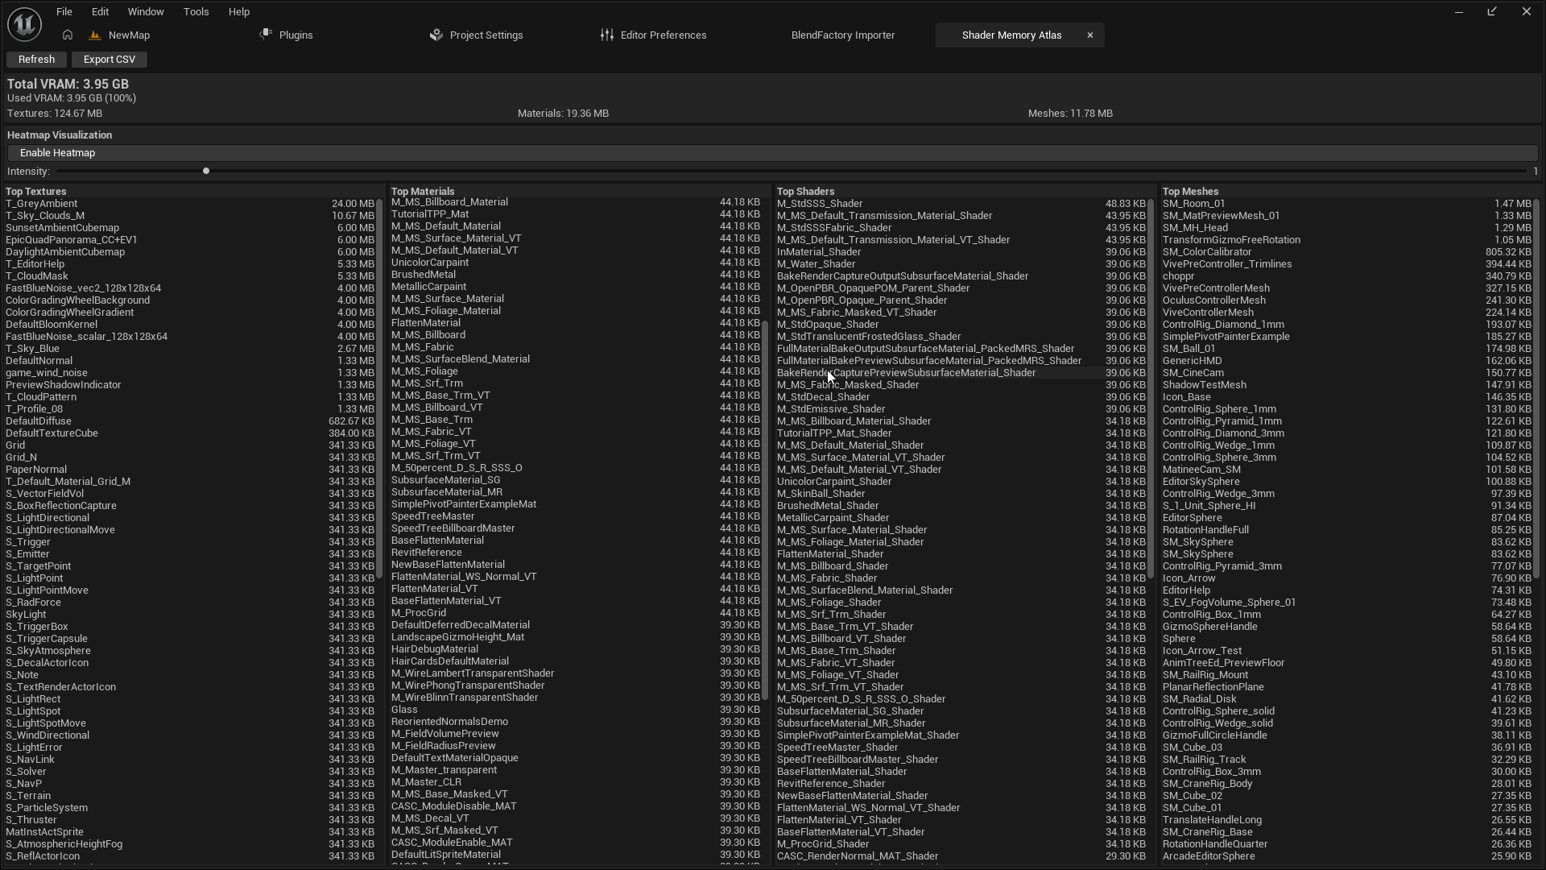
Task: Select SM_Room_01 in Top Meshes
Action: (x=1347, y=204)
